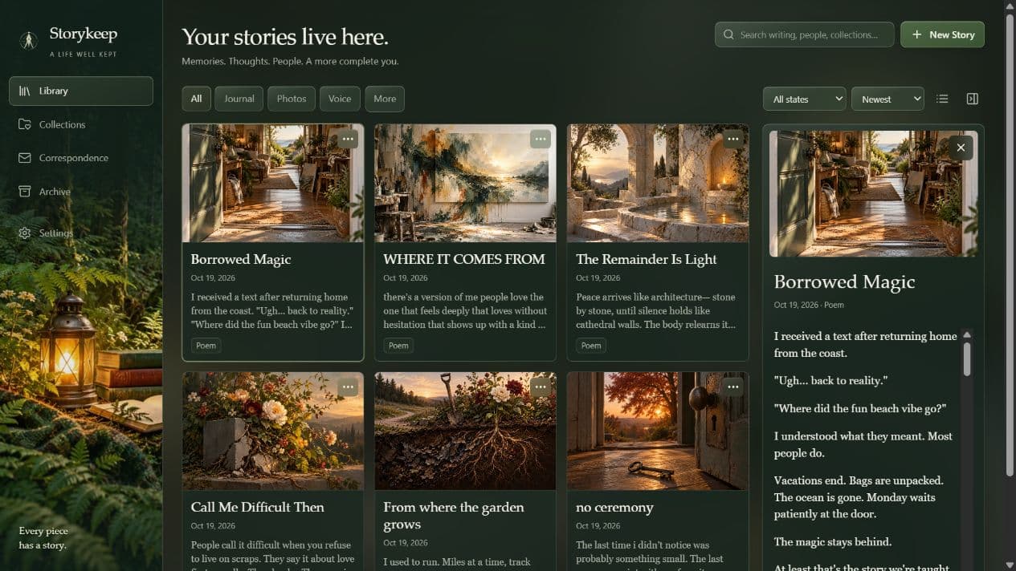Open the no ceremony key thumbnail

(x=658, y=431)
